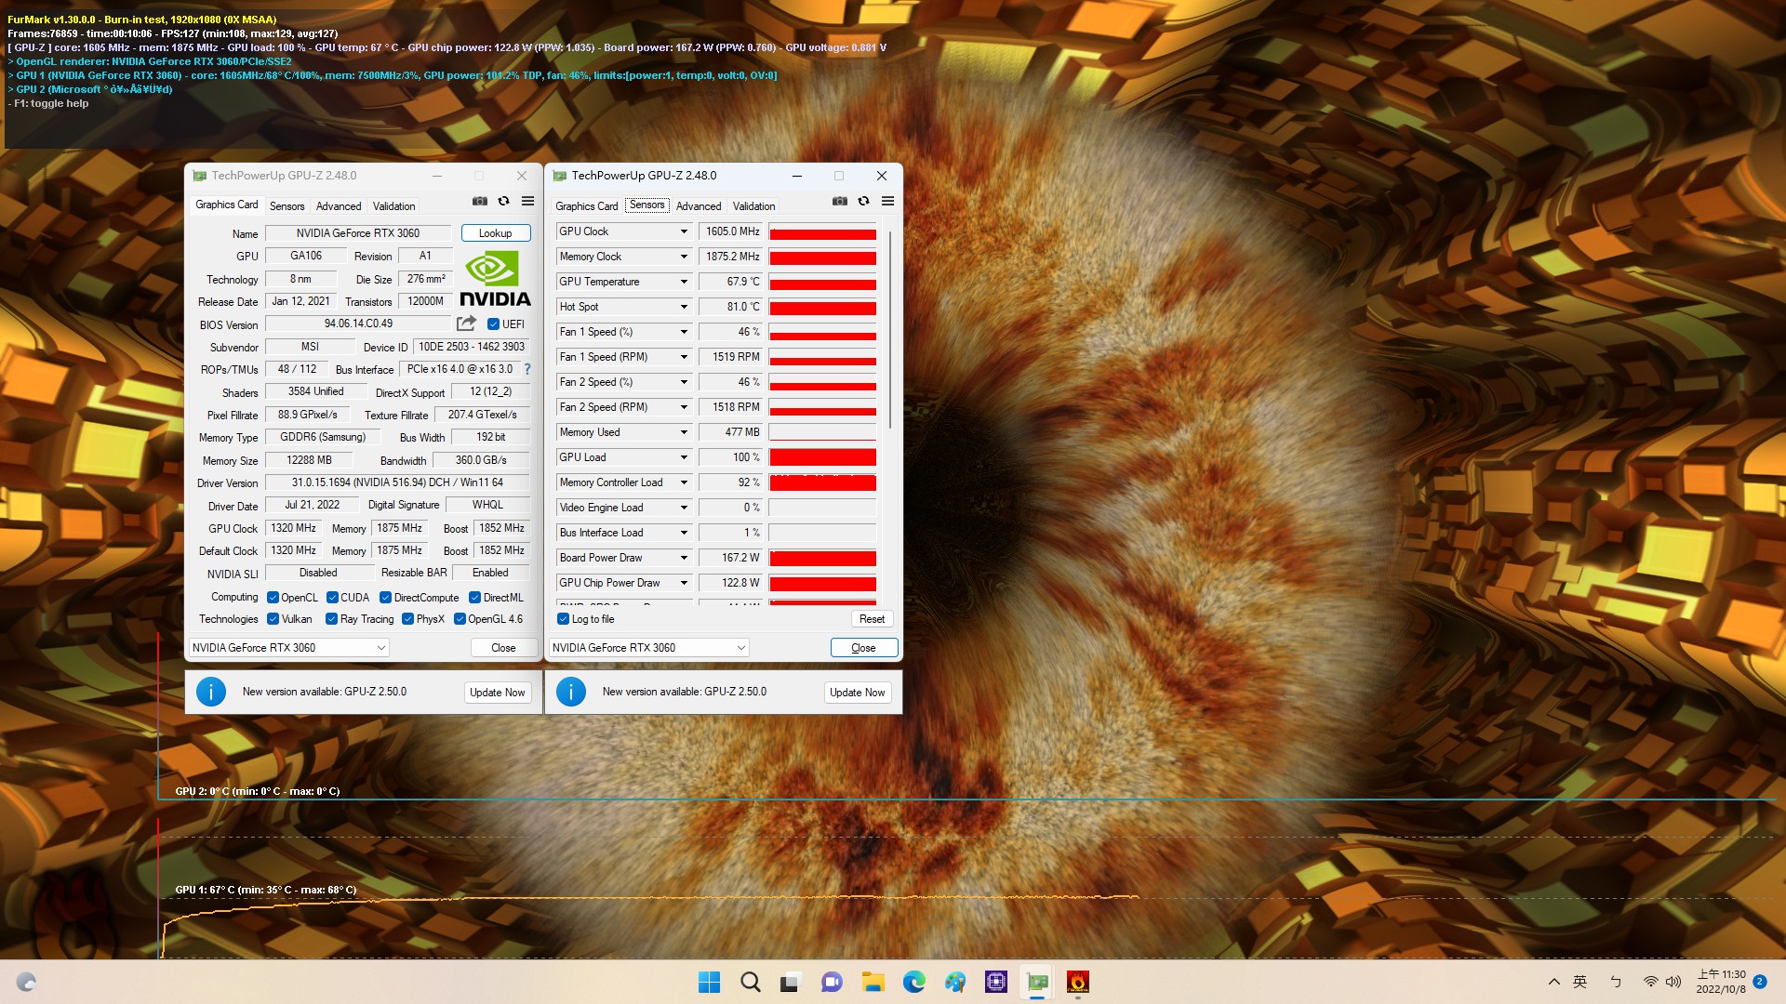Switch to Graphics Card tab in right window
1786x1004 pixels.
pos(586,206)
